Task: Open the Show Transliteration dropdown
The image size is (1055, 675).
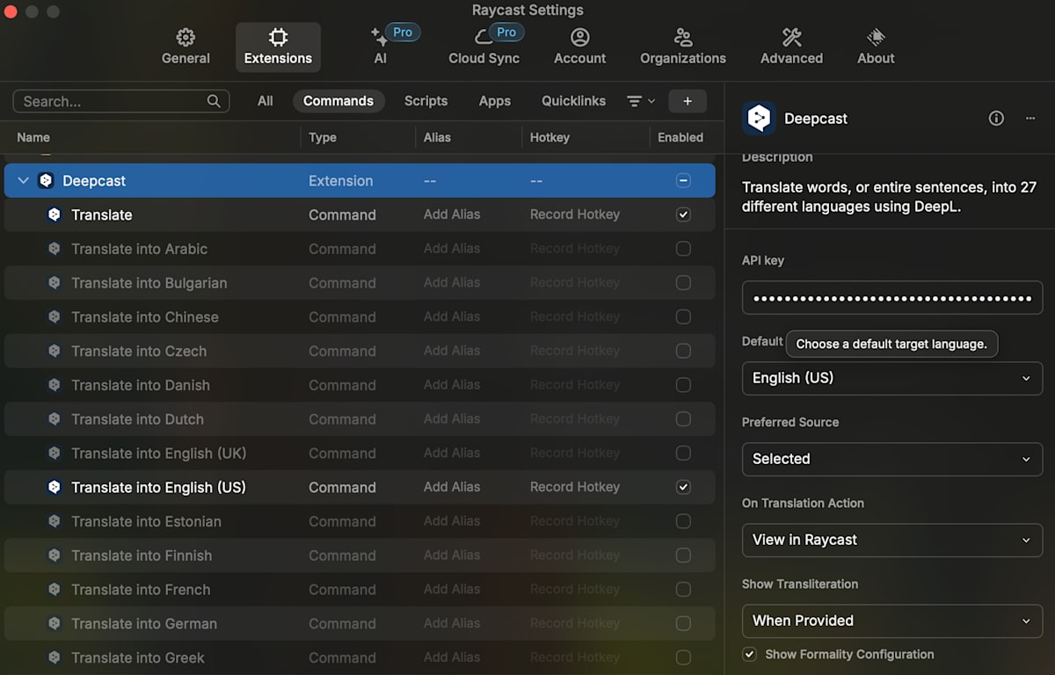Action: (892, 621)
